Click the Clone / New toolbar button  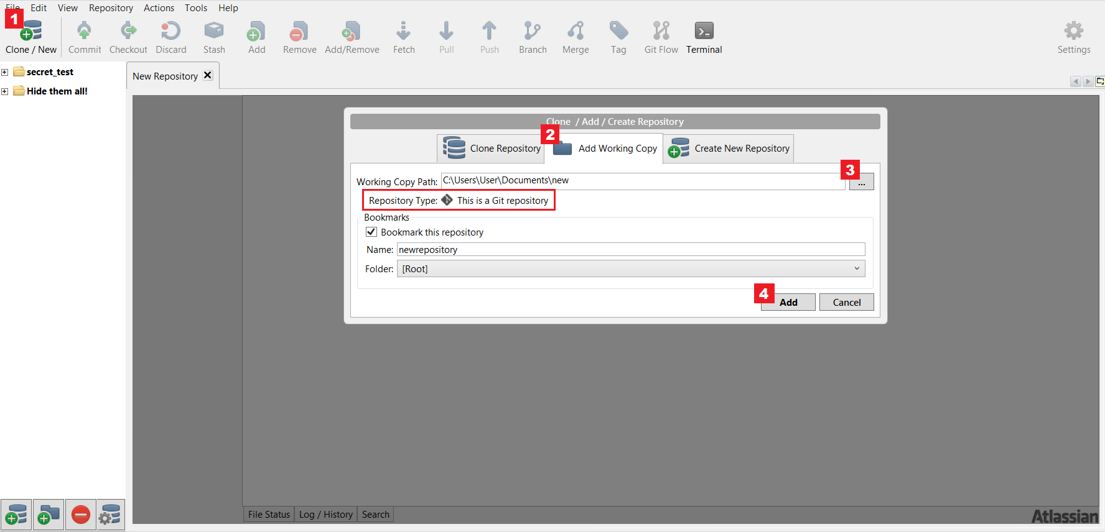point(30,37)
